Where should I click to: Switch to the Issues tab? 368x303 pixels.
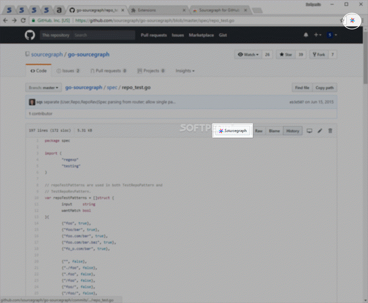click(x=68, y=71)
